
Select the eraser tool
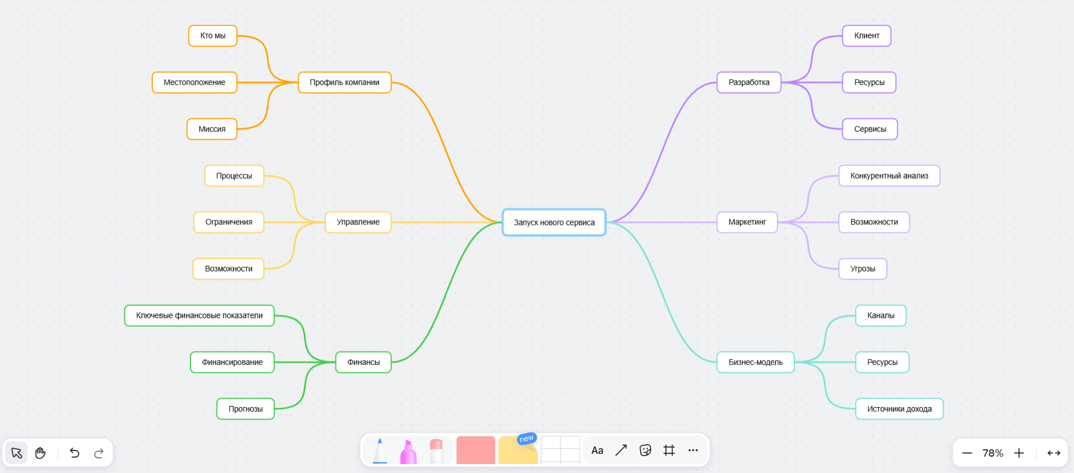(x=436, y=451)
